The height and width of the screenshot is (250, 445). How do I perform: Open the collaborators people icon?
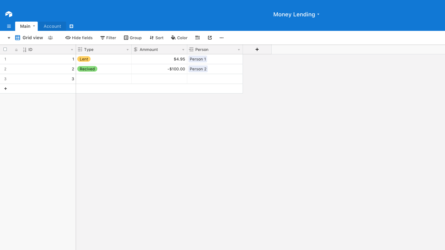(x=50, y=38)
